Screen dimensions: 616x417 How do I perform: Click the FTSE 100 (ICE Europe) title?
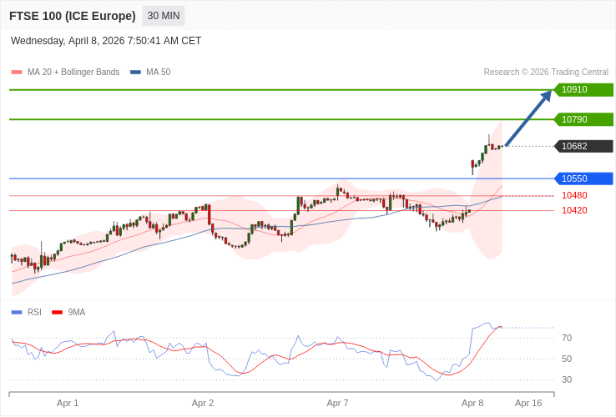(73, 16)
